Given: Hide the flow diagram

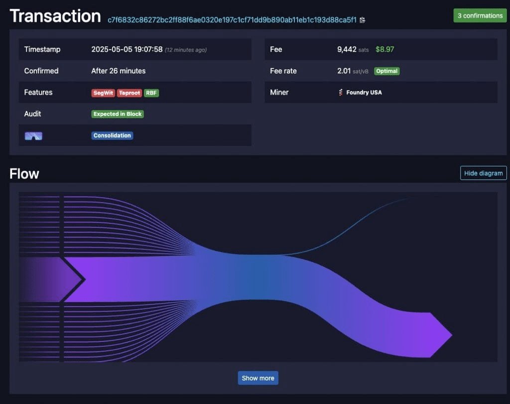Looking at the screenshot, I should pyautogui.click(x=483, y=173).
